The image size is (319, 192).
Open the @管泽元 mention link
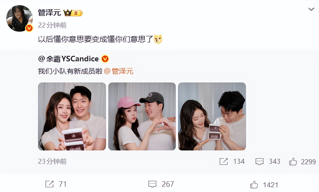[x=119, y=71]
